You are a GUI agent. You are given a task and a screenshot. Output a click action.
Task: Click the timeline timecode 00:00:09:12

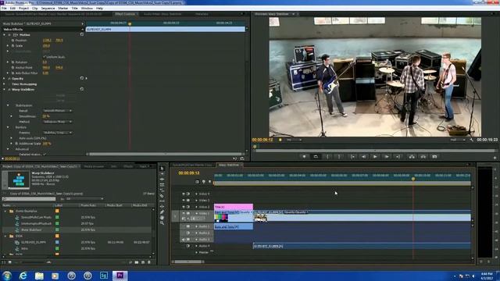coord(189,173)
